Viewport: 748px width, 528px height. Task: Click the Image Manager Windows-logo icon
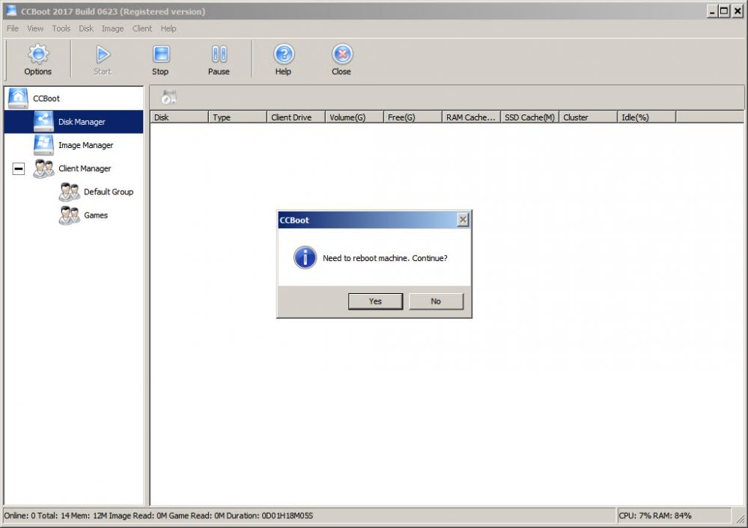43,145
